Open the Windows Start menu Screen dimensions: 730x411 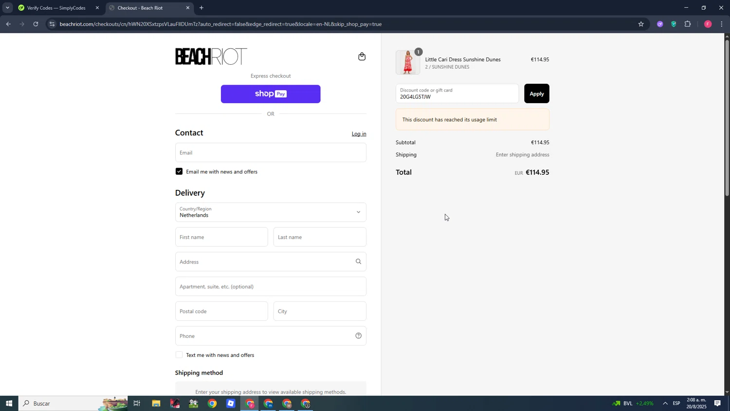coord(9,403)
